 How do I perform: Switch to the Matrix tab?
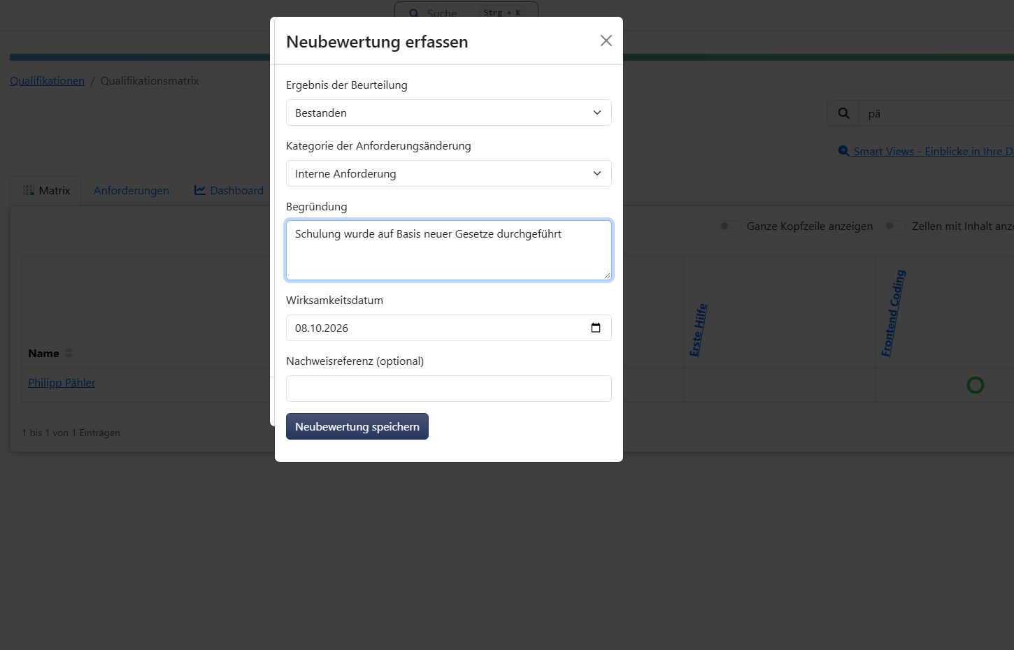point(46,190)
